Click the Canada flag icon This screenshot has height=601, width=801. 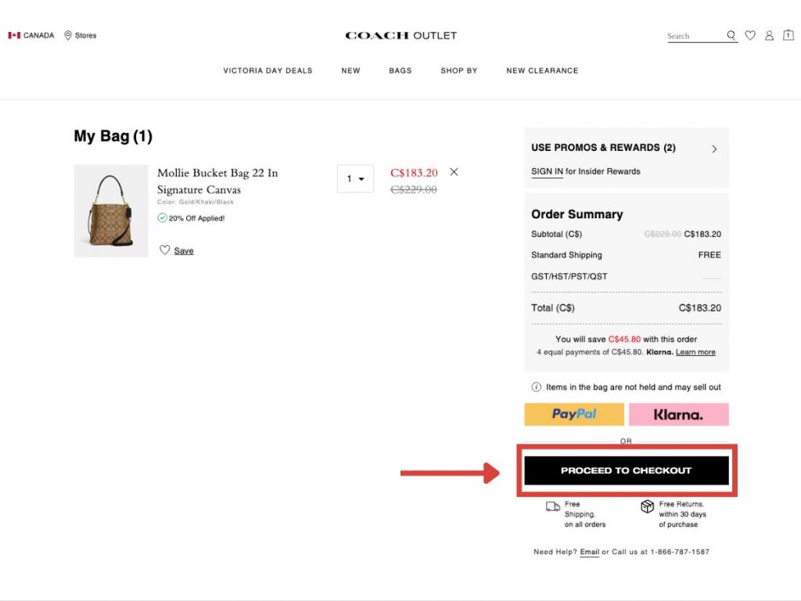(14, 35)
